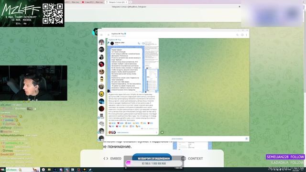Open the Windows Start button
The image size is (306, 172).
tap(2, 170)
